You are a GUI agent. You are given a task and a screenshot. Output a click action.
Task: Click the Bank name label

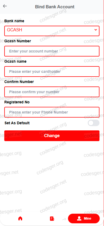tap(14, 21)
